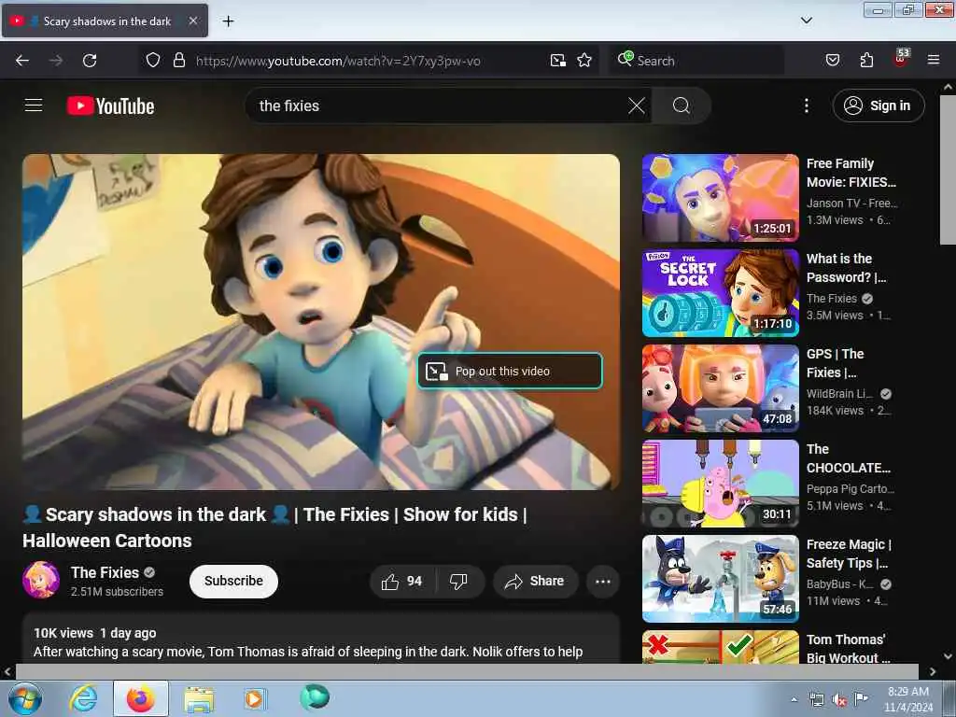Open Windows Media Player in taskbar
The image size is (956, 717).
point(254,699)
